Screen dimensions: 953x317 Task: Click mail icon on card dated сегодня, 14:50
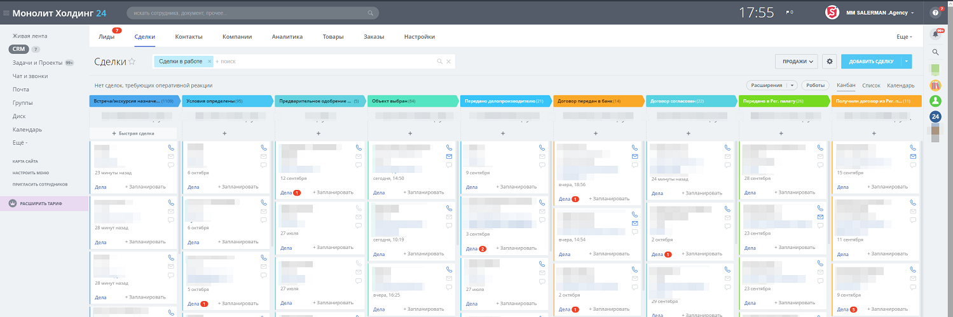[x=449, y=156]
